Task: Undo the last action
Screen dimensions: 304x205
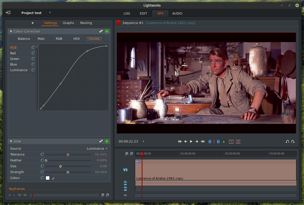Action: point(287,142)
